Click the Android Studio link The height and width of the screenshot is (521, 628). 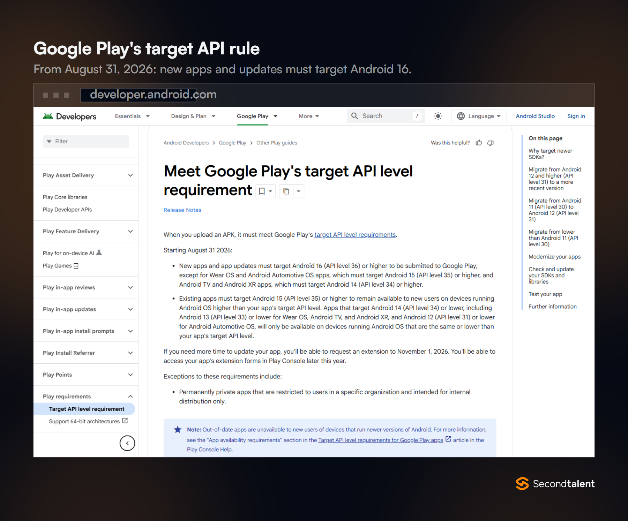[535, 116]
